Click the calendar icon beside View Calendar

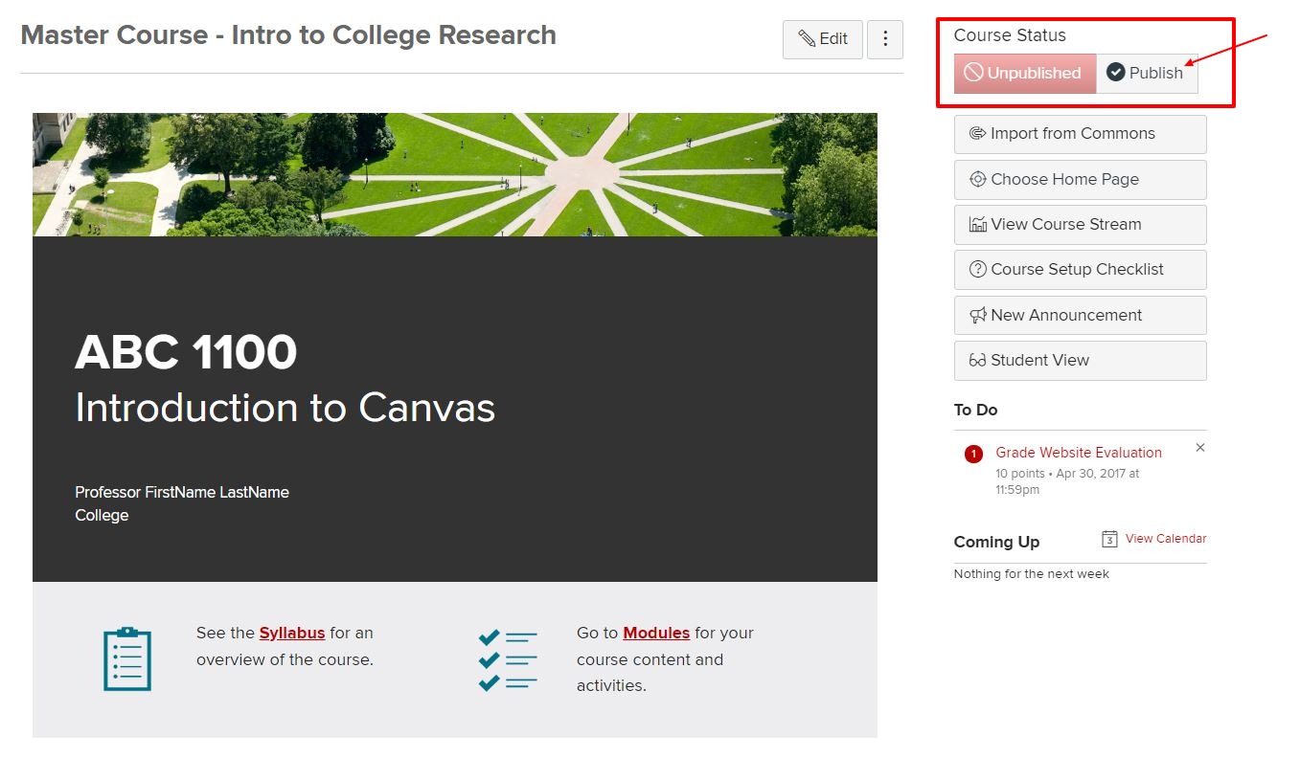point(1109,539)
